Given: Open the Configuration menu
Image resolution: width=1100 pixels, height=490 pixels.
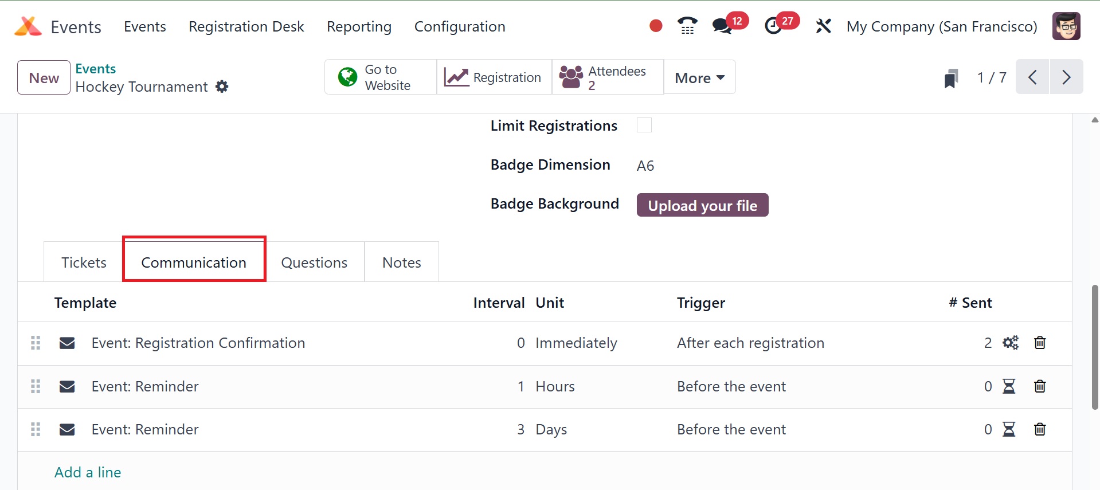Looking at the screenshot, I should coord(460,26).
